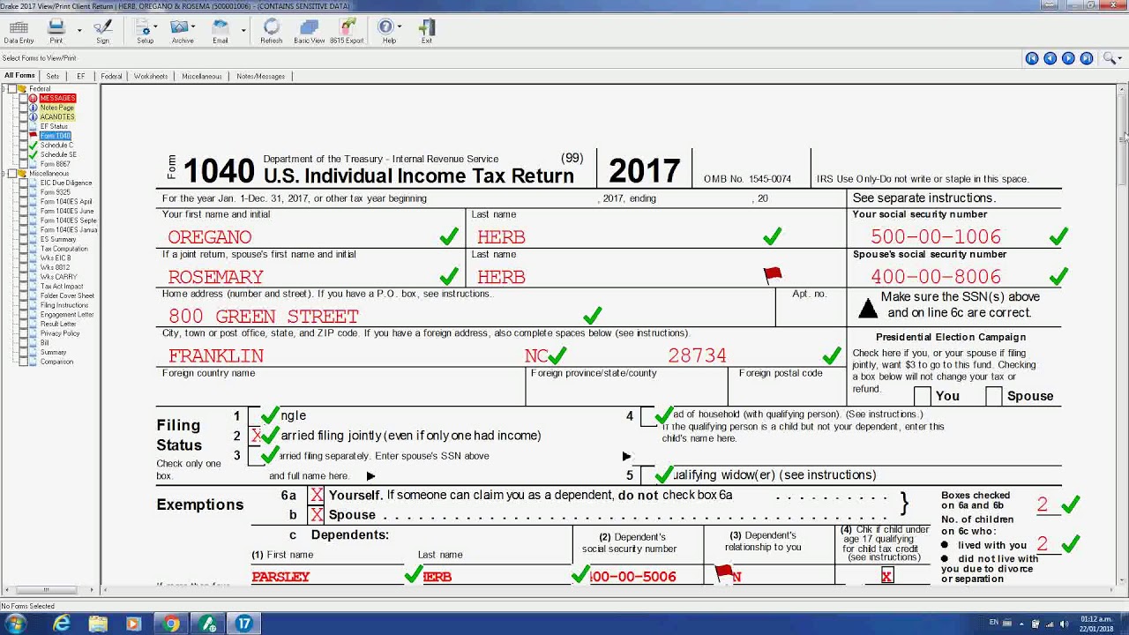Open Form 8867 in forms tree
The width and height of the screenshot is (1129, 635).
coord(55,164)
